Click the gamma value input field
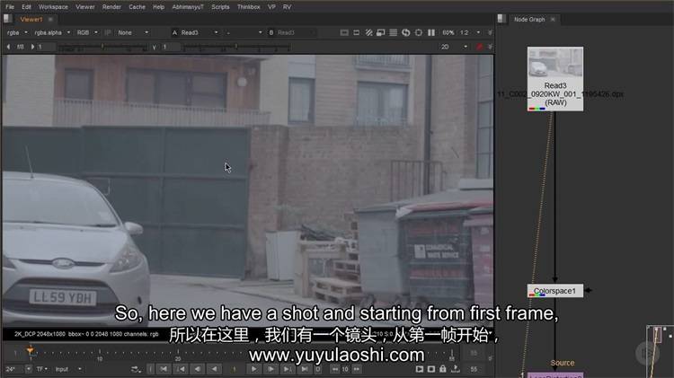This screenshot has height=378, width=674. coord(171,47)
